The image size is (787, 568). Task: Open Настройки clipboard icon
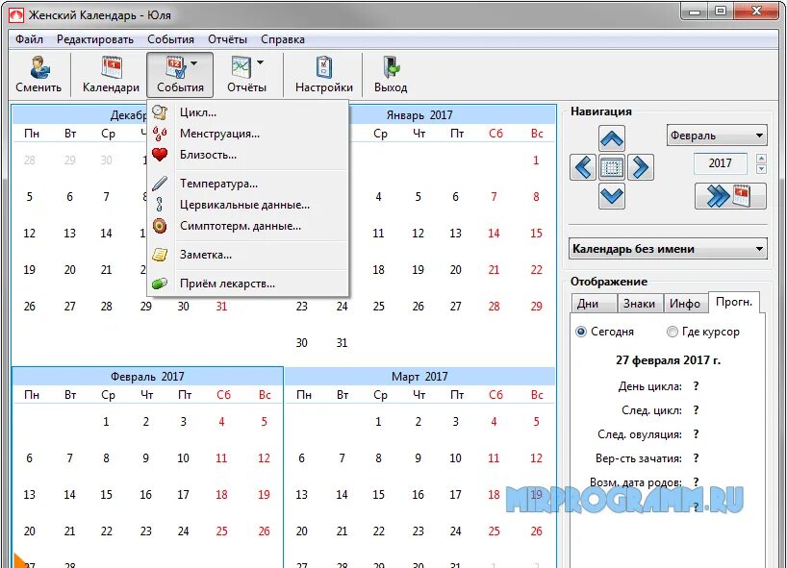coord(324,67)
